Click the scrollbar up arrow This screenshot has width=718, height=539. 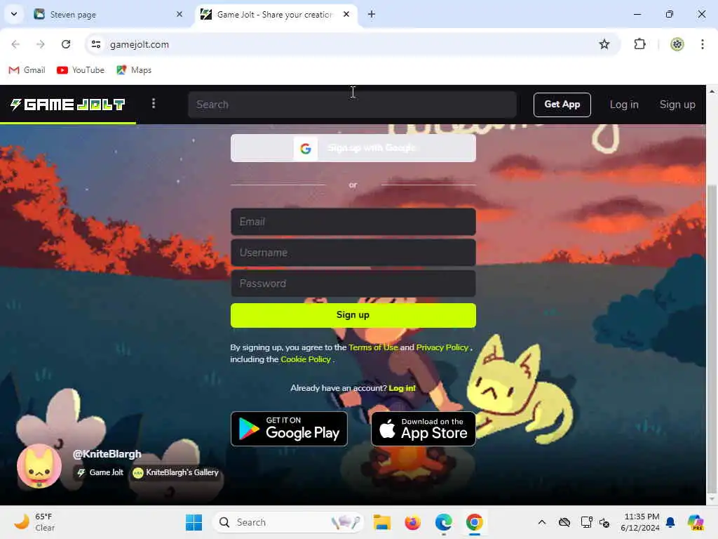click(x=712, y=91)
